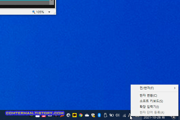Image resolution: width=180 pixels, height=120 pixels.
Task: Open the KakaoTalk tray icon
Action: coord(75,115)
